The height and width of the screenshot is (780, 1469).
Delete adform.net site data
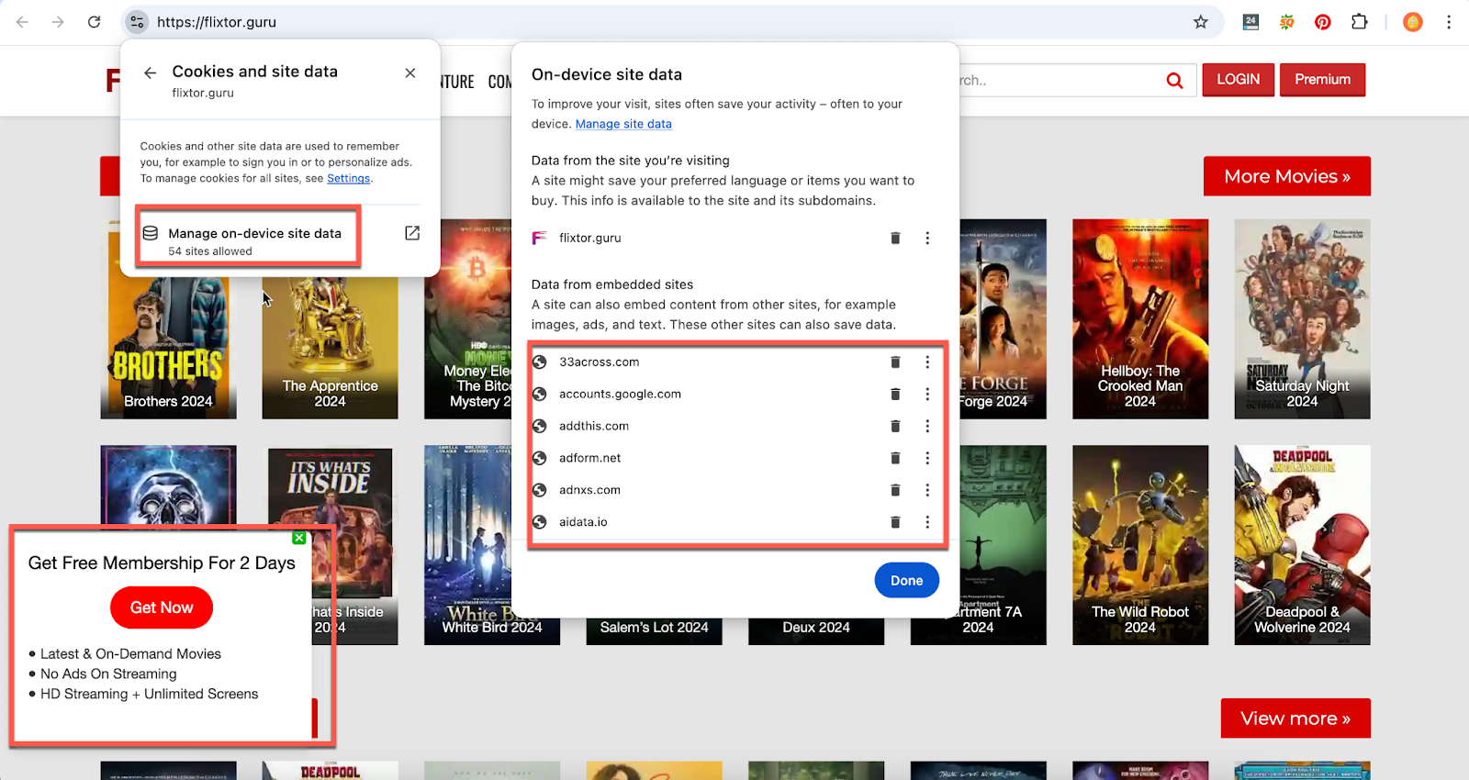point(895,458)
